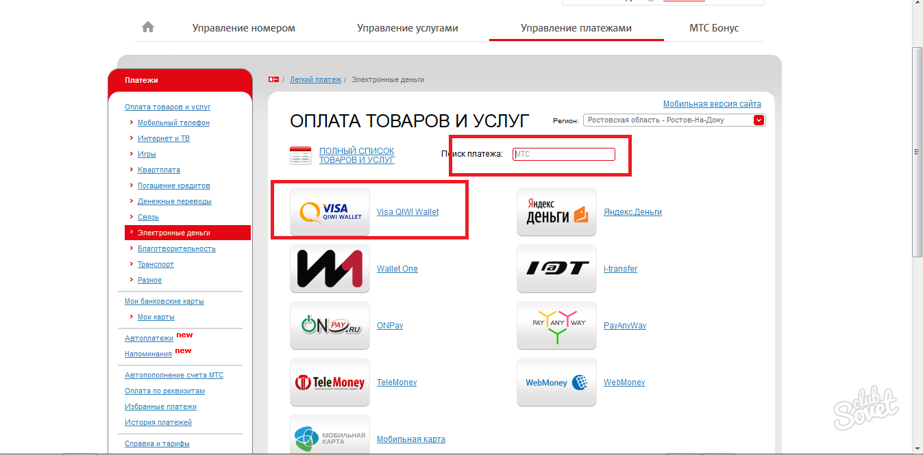Click the Visa QIWI Wallet text link
This screenshot has width=923, height=455.
click(x=408, y=212)
